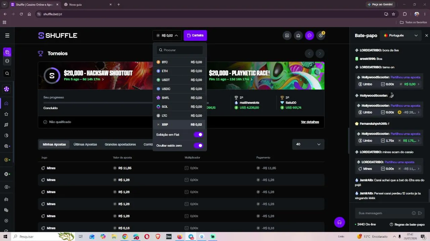
Task: Open Regras de bate-papo link
Action: coord(407,225)
